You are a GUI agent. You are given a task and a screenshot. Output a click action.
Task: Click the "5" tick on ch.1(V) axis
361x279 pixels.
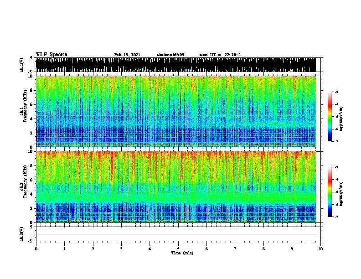click(31, 58)
